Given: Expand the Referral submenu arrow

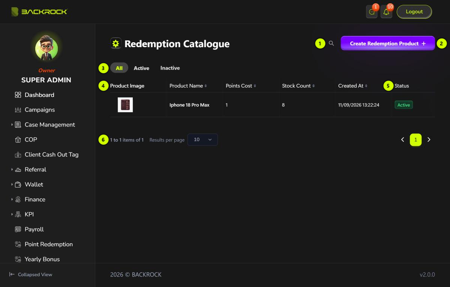Looking at the screenshot, I should coord(12,170).
